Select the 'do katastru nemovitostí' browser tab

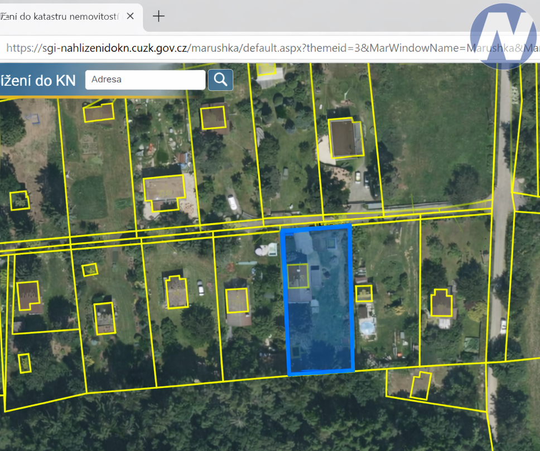coord(61,16)
